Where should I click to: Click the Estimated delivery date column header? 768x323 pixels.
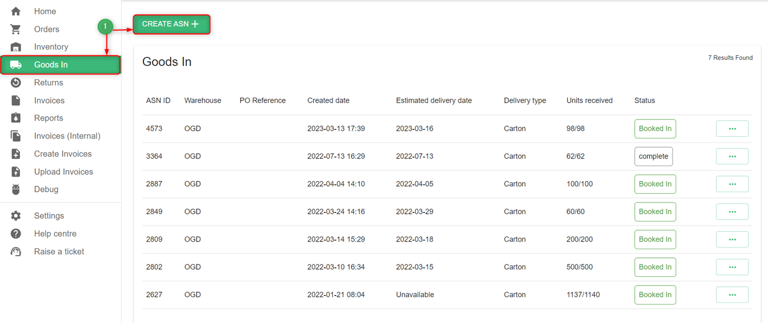[433, 100]
